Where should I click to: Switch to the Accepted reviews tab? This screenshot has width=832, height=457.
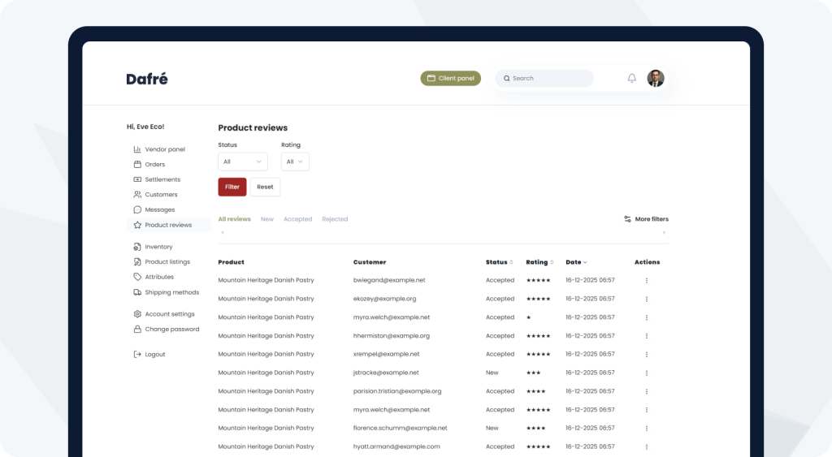click(297, 219)
